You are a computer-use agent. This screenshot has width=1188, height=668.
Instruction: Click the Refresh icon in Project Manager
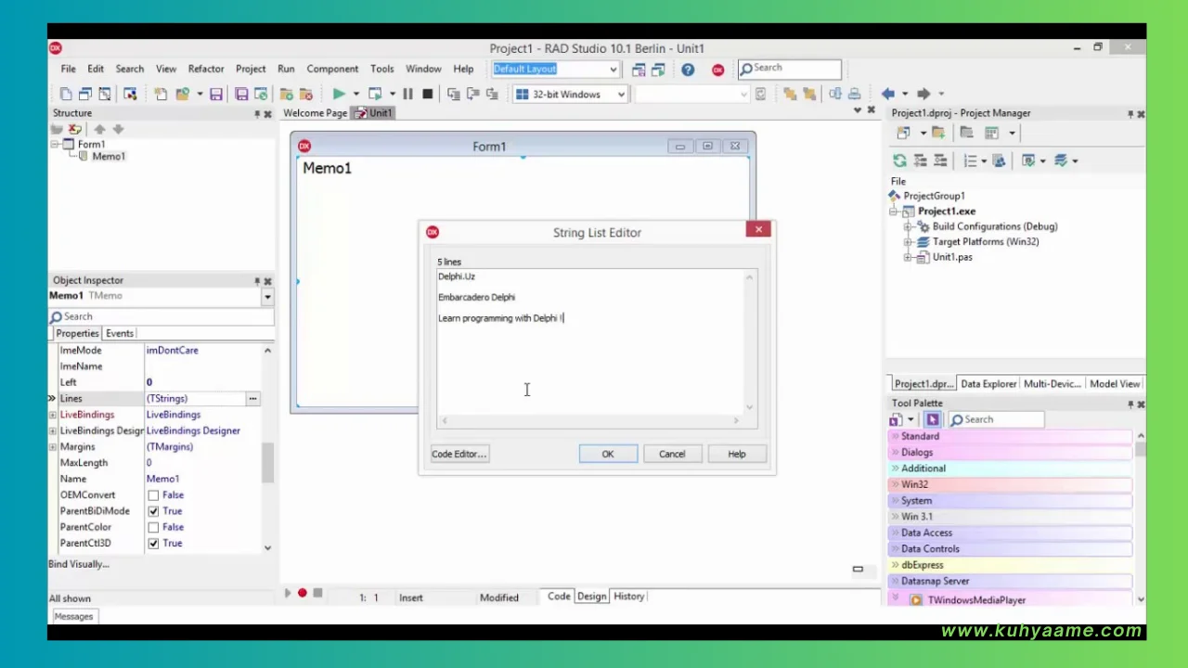pyautogui.click(x=899, y=161)
